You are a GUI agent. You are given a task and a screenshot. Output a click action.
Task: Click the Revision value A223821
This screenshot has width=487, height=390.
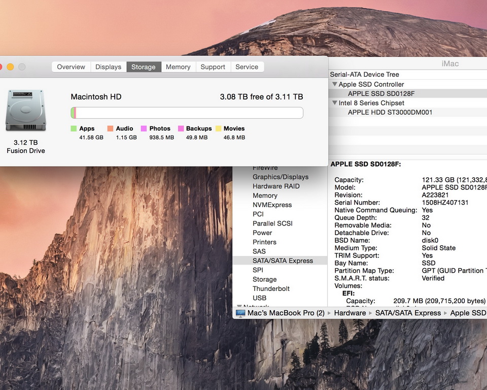(435, 196)
